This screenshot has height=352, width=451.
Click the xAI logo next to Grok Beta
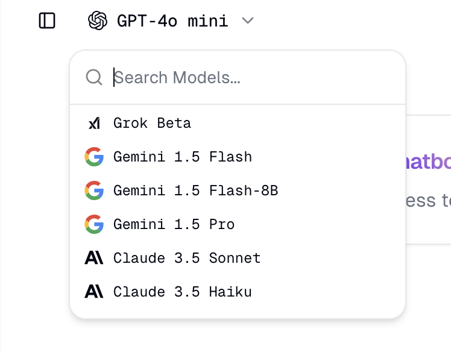point(94,124)
